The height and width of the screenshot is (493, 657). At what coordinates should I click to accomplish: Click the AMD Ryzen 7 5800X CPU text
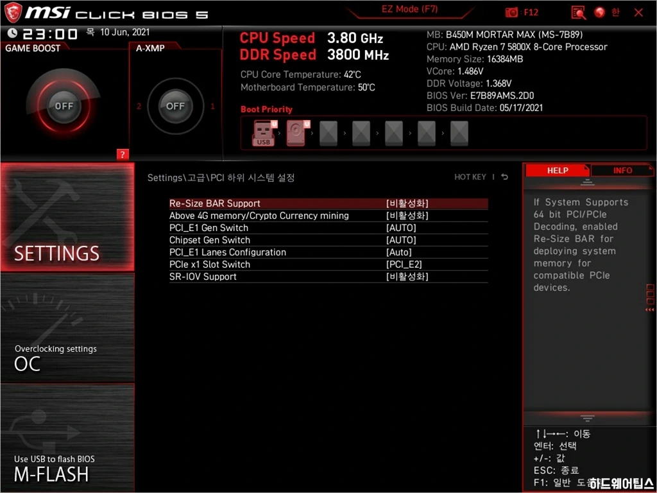tap(516, 46)
